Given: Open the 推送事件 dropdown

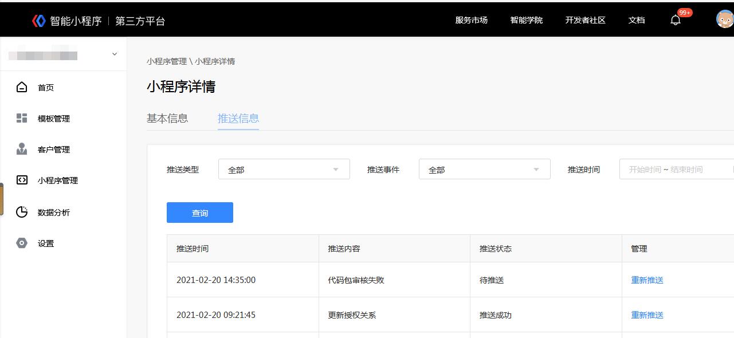Looking at the screenshot, I should pyautogui.click(x=485, y=169).
